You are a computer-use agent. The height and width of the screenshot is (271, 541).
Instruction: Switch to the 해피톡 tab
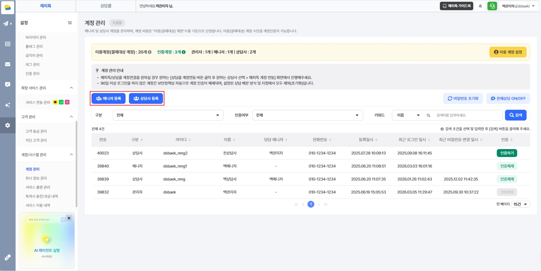46,6
